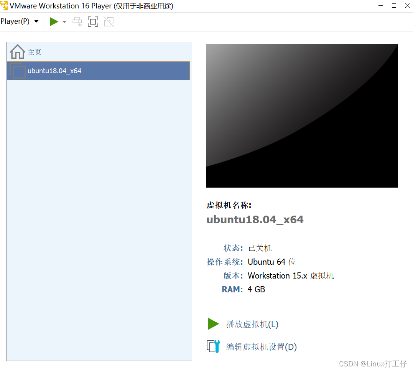Viewport: 413px width, 371px height.
Task: Click green play icon beside 播放虚拟机
Action: (x=213, y=324)
